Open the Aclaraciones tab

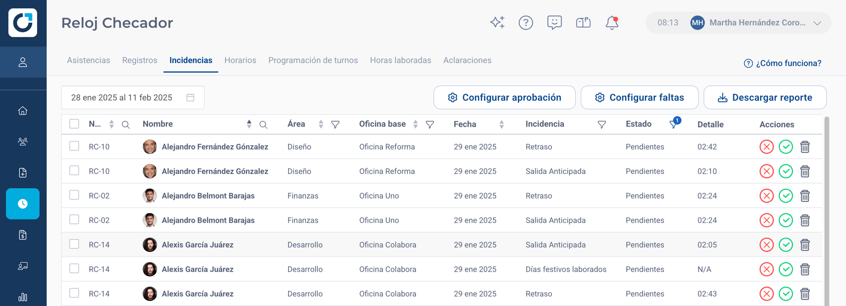[x=467, y=60]
